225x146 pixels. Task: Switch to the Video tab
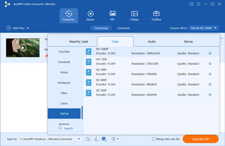[x=115, y=42]
